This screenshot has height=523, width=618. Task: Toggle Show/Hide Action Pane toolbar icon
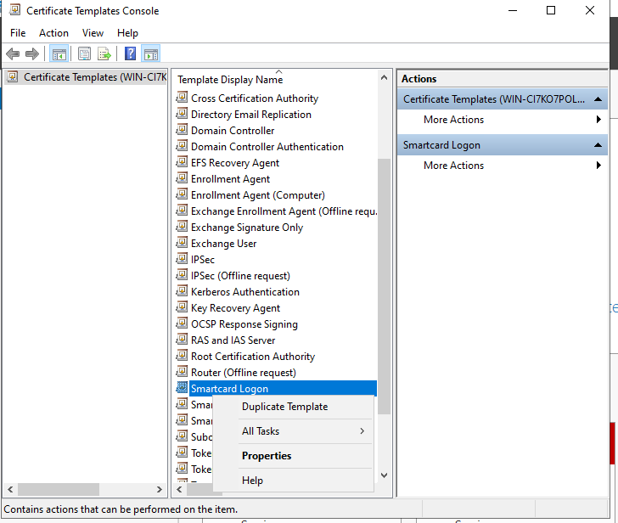(151, 53)
